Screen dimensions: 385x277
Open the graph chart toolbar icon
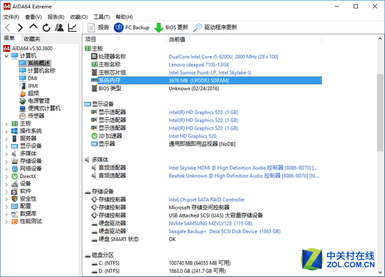tap(72, 27)
